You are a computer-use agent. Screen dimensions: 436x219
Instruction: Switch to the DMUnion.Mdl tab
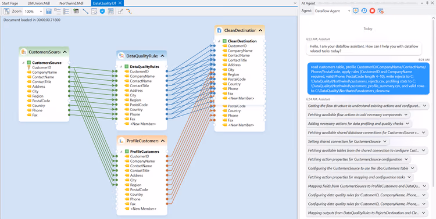(x=38, y=3)
